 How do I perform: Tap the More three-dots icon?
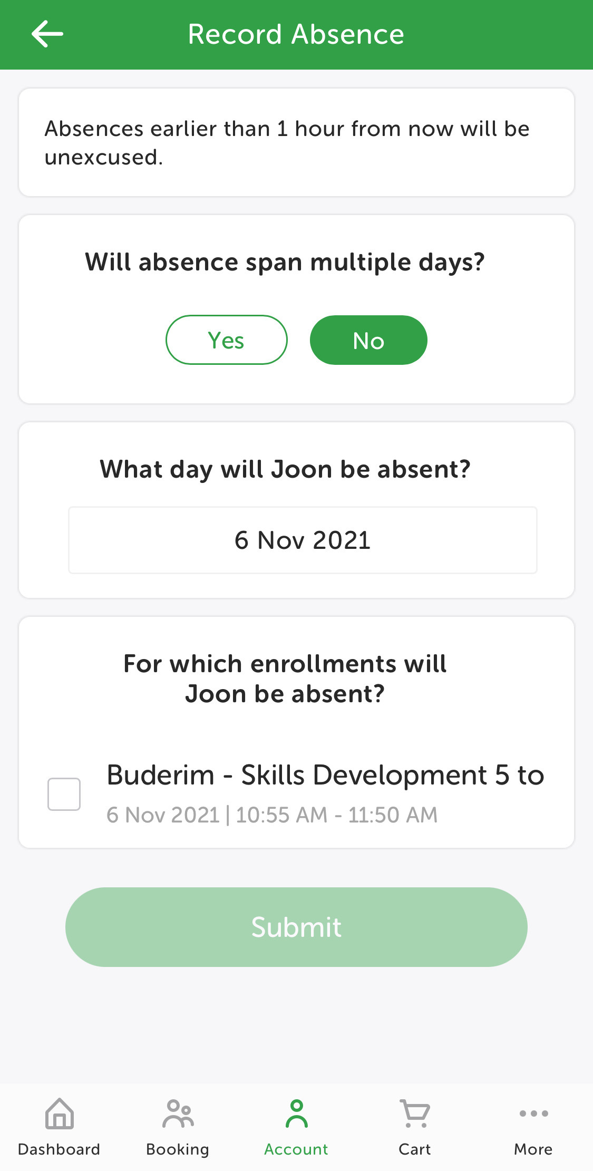pos(533,1113)
